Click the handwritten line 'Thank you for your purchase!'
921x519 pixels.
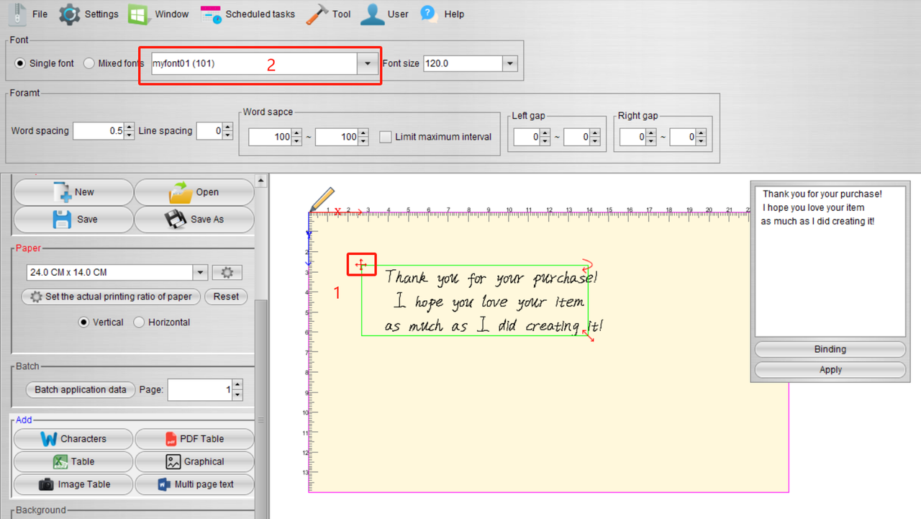click(x=491, y=277)
